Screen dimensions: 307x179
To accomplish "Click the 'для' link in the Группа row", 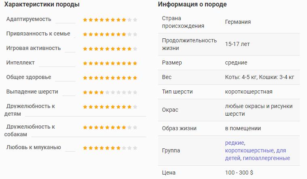I will (x=281, y=150).
